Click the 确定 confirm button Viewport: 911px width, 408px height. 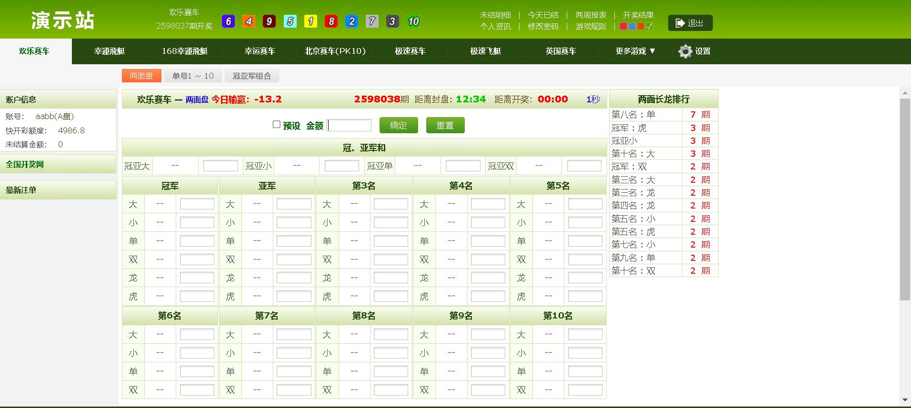pos(399,125)
